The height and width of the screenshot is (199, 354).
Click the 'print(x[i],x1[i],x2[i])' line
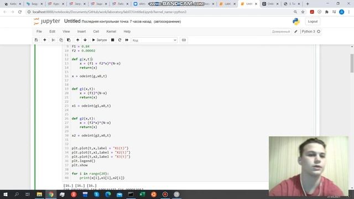tap(102, 178)
